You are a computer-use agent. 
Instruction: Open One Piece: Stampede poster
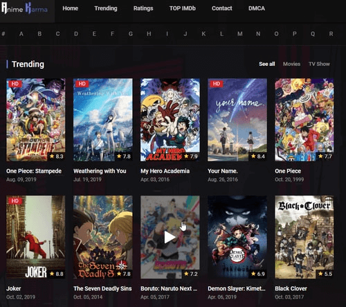coord(36,120)
